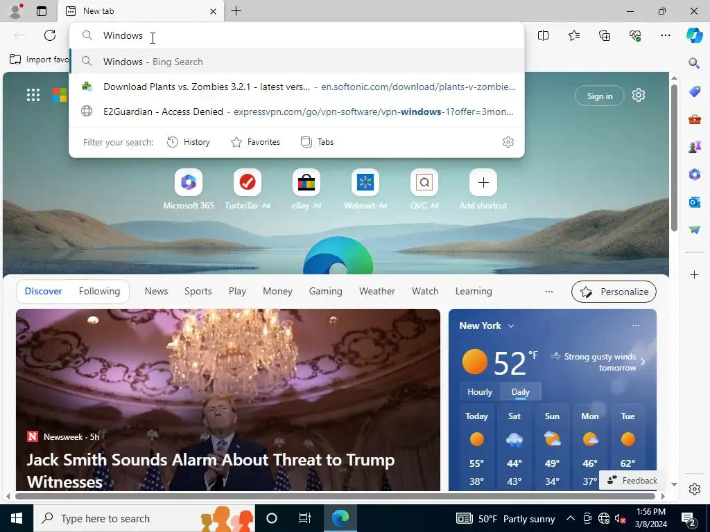Open sidebar Microsoft 365 icon
710x532 pixels.
coord(694,174)
